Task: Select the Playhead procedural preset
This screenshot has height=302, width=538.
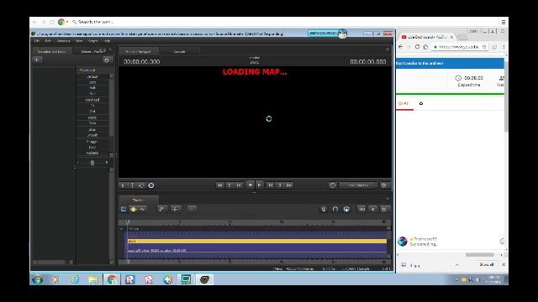Action: pos(92,100)
